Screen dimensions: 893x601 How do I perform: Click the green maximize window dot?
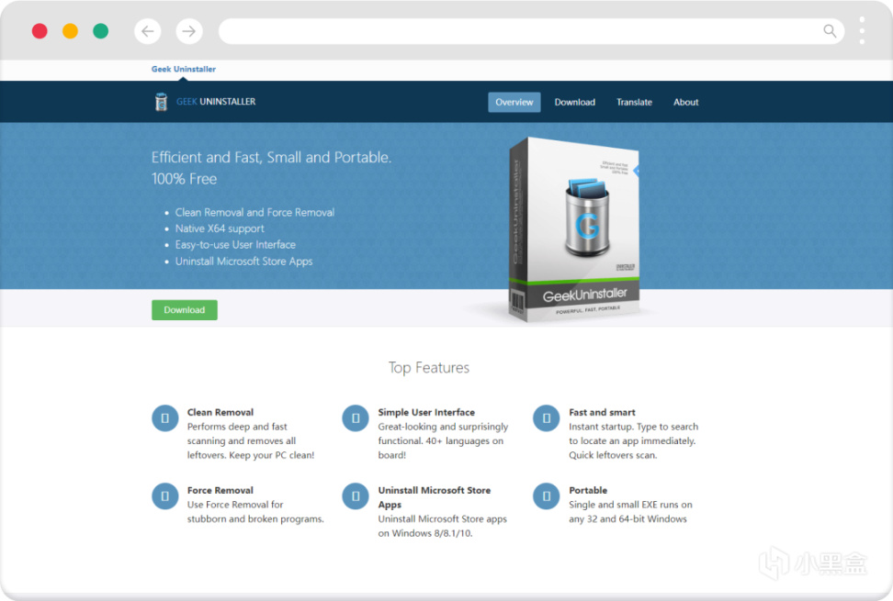pos(101,31)
